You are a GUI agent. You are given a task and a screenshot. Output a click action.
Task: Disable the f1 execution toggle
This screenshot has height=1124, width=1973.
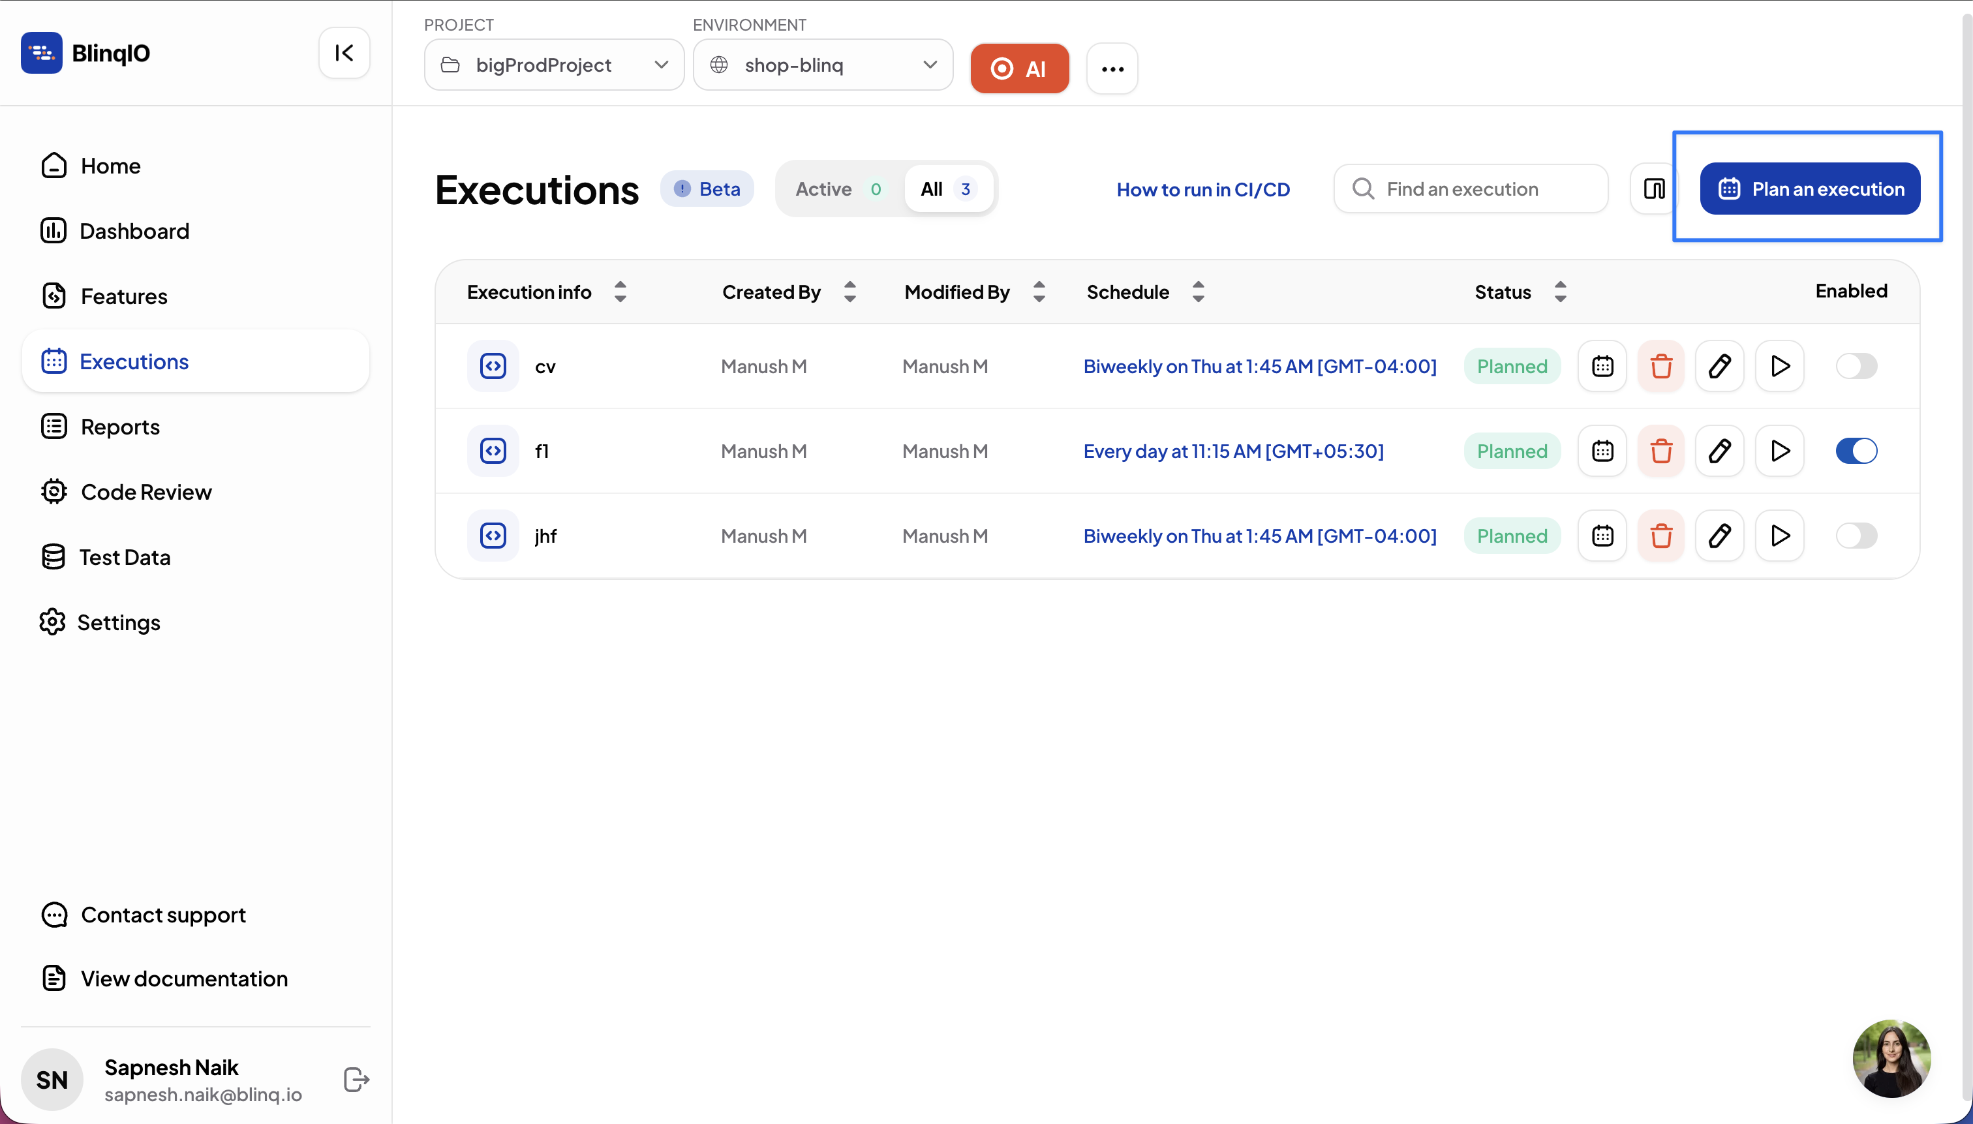1856,451
